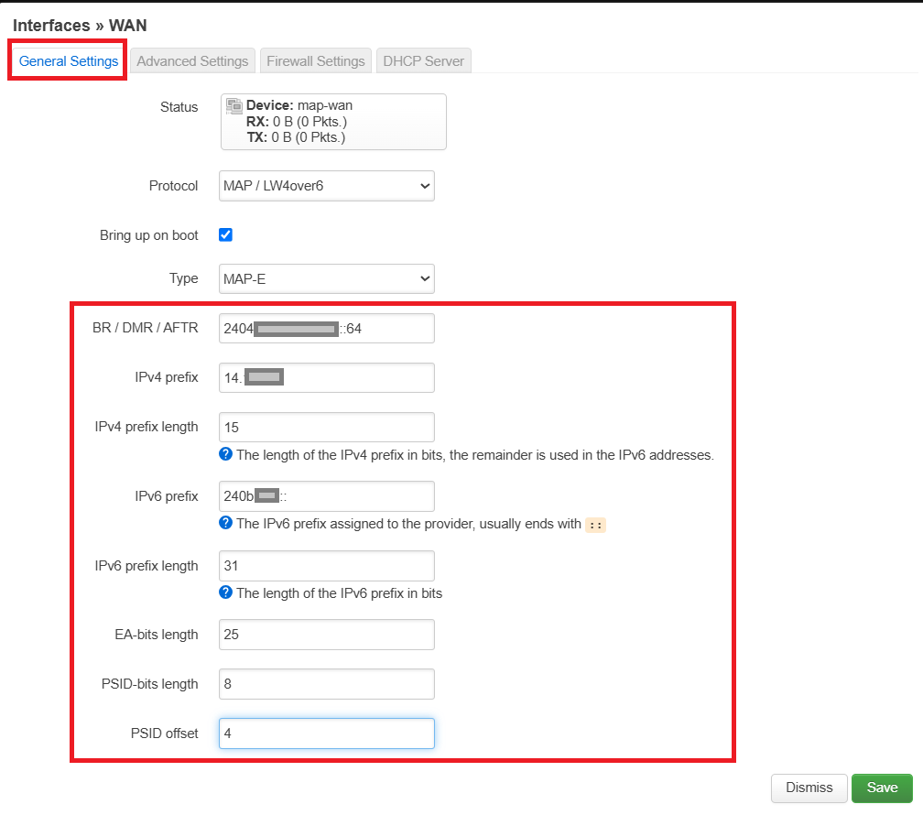
Task: Toggle the Bring up on boot checkbox
Action: pyautogui.click(x=226, y=235)
